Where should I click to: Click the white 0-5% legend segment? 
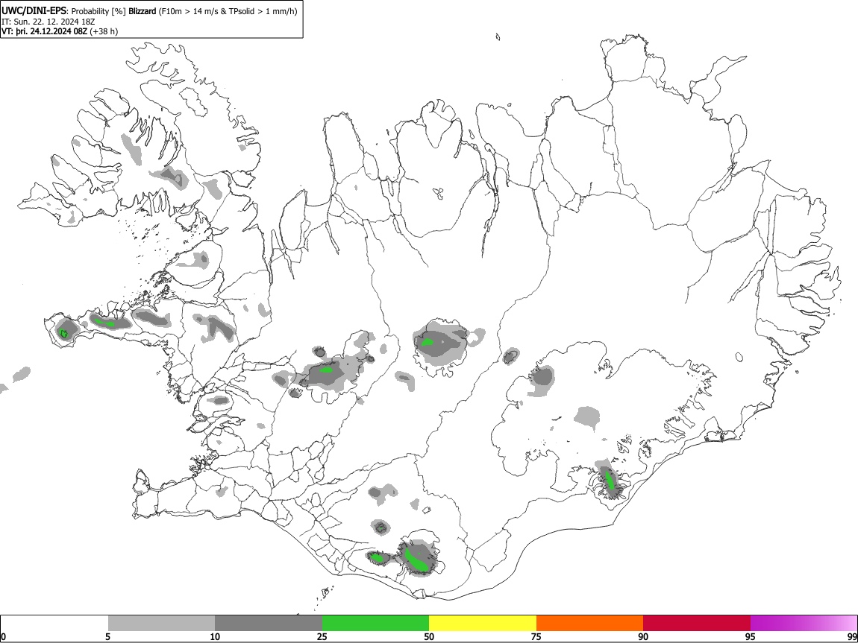54,624
